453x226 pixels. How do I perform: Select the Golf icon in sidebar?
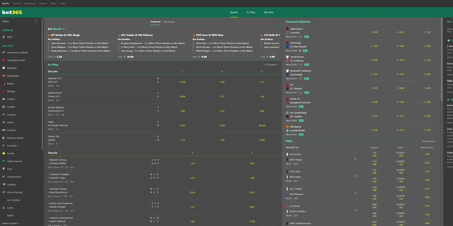(4, 169)
